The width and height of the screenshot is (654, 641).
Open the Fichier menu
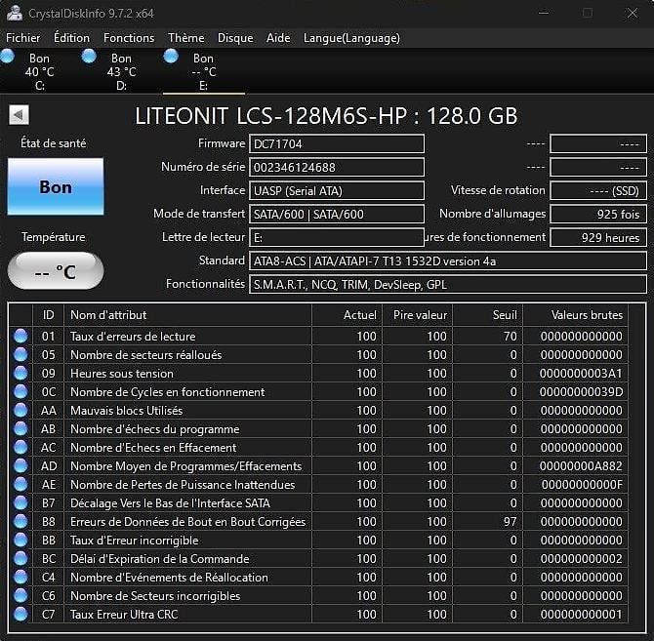[23, 38]
